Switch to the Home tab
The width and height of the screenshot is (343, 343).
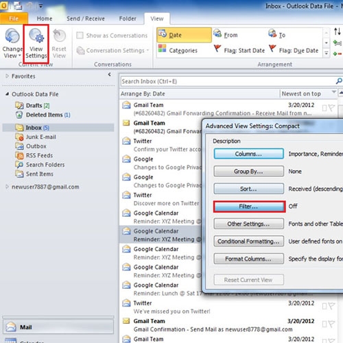click(x=45, y=19)
